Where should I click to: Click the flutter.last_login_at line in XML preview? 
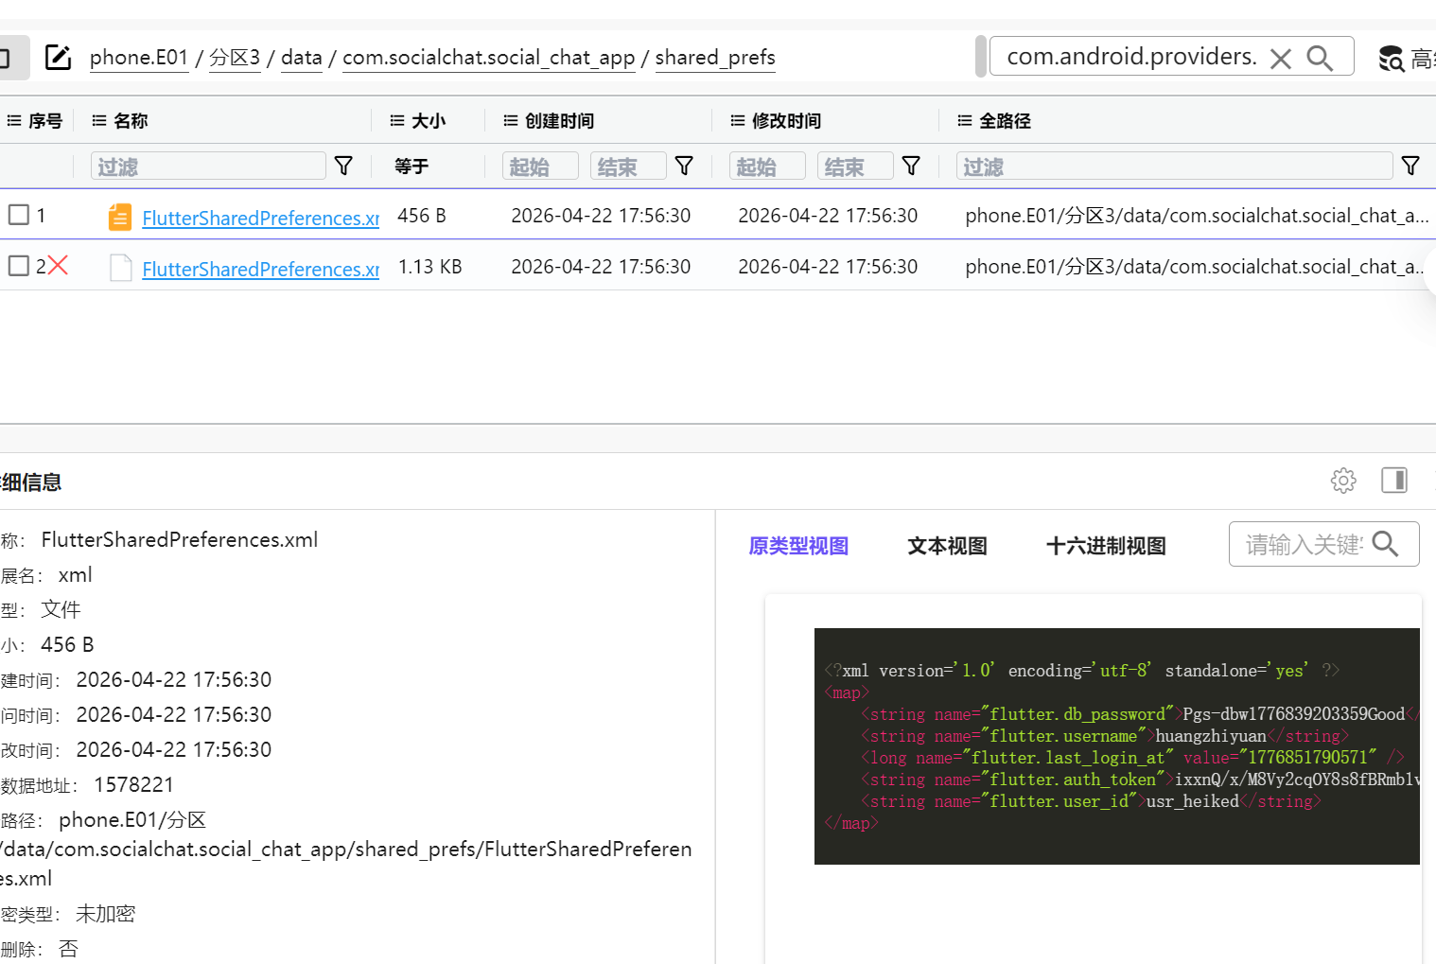click(1132, 758)
